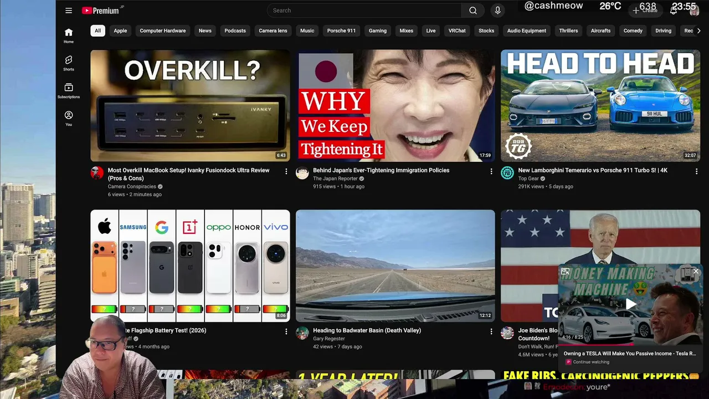Viewport: 709px width, 399px height.
Task: Select the VRChat filter chip
Action: click(457, 31)
